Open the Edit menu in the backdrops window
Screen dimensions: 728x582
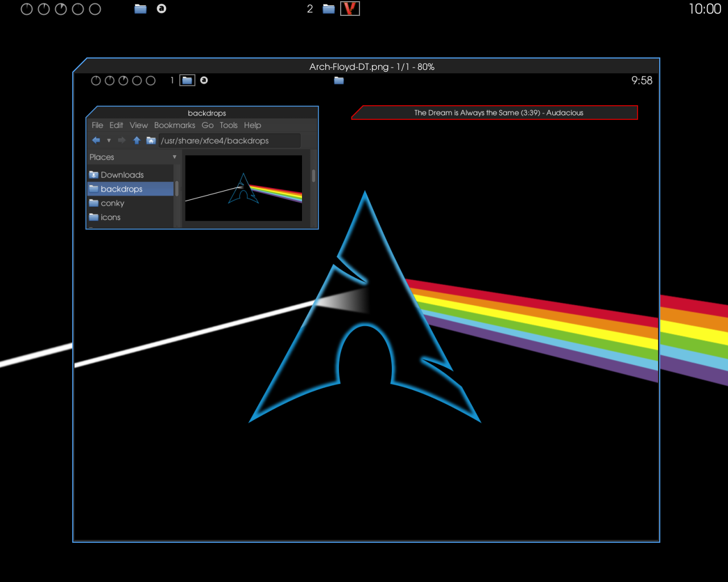116,125
